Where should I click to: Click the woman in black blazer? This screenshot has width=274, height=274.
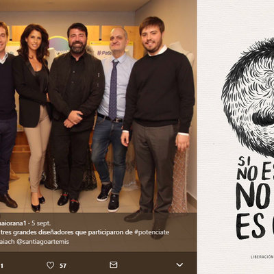tap(33, 114)
